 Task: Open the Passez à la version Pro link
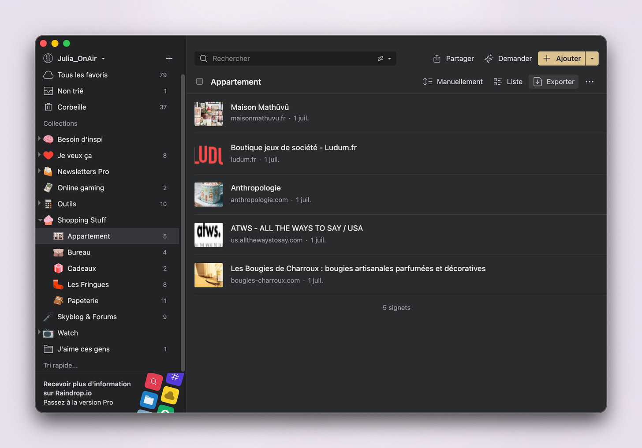78,403
